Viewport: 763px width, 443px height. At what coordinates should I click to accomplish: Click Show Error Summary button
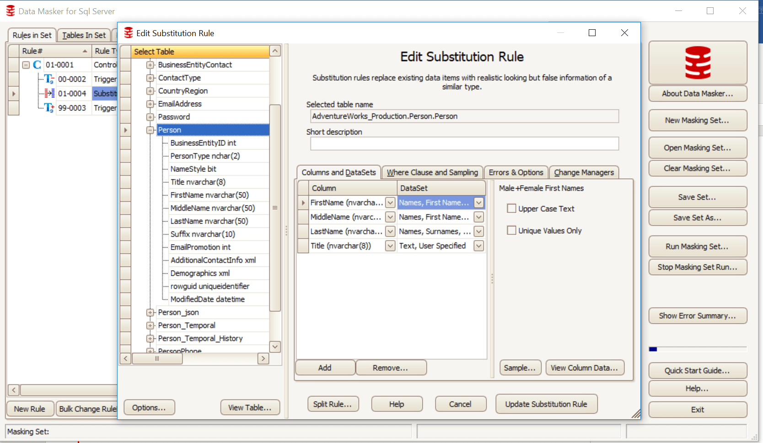click(698, 315)
